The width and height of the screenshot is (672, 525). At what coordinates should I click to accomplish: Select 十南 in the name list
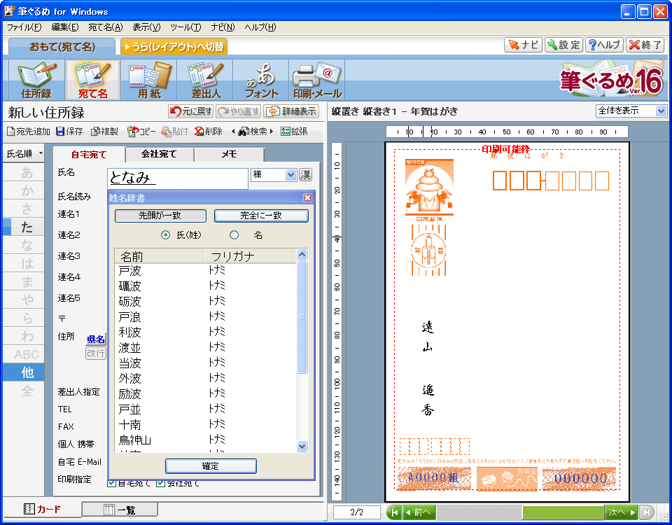[206, 425]
